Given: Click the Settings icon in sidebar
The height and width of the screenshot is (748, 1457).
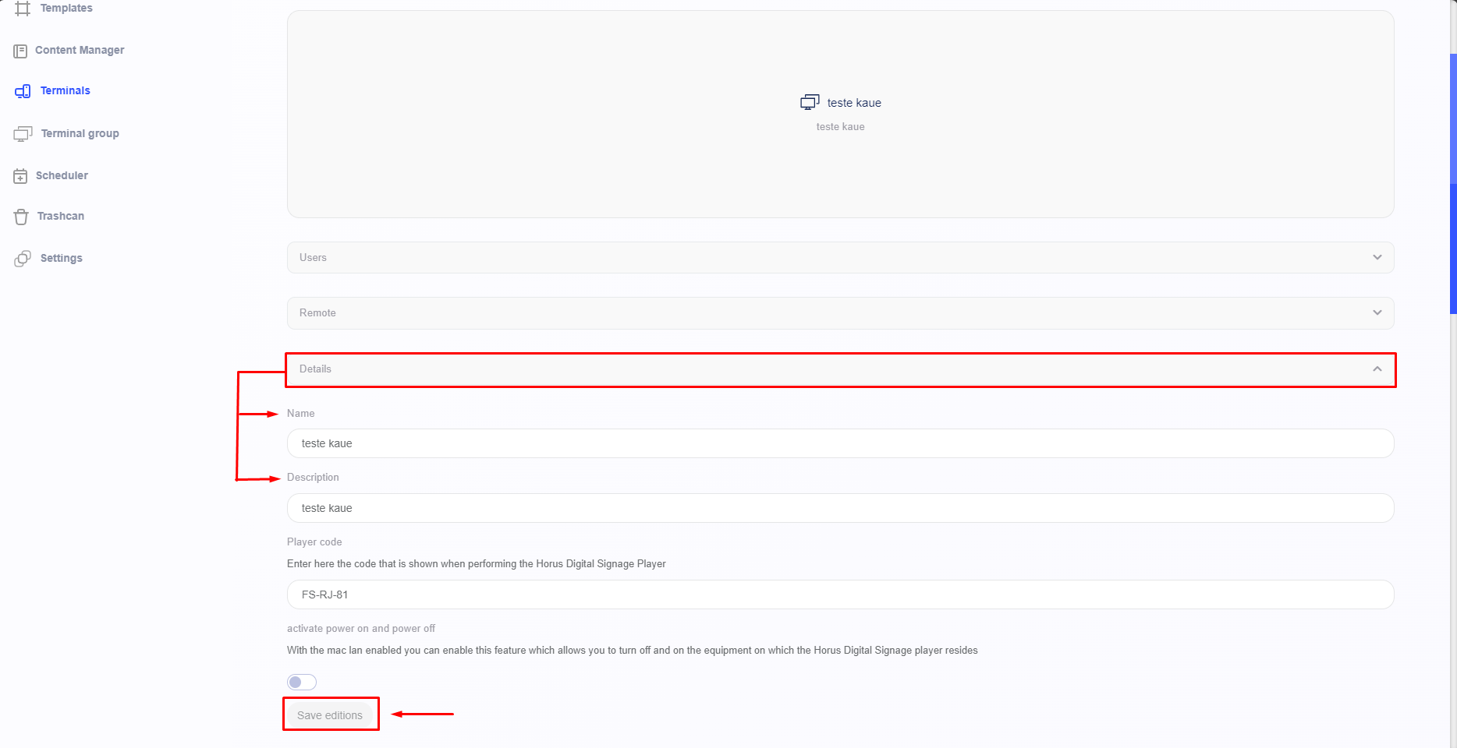Looking at the screenshot, I should [x=23, y=259].
